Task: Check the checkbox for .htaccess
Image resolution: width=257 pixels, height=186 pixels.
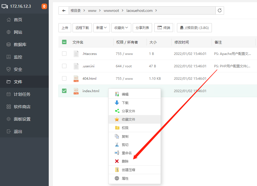Action: tap(64, 54)
